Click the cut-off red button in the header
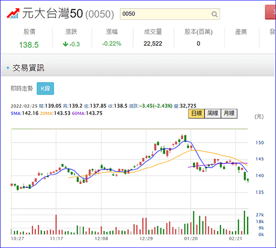 click(270, 12)
